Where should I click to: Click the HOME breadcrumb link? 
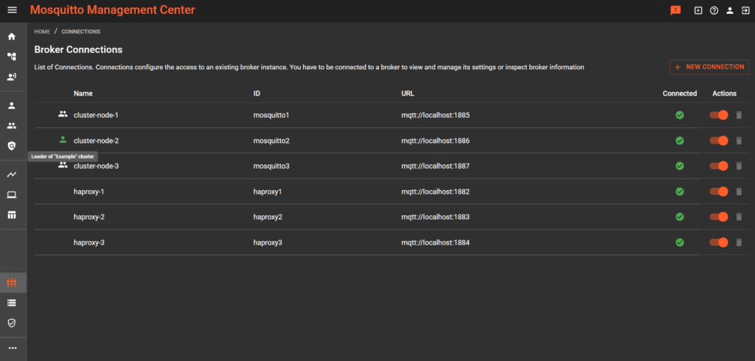coord(41,32)
